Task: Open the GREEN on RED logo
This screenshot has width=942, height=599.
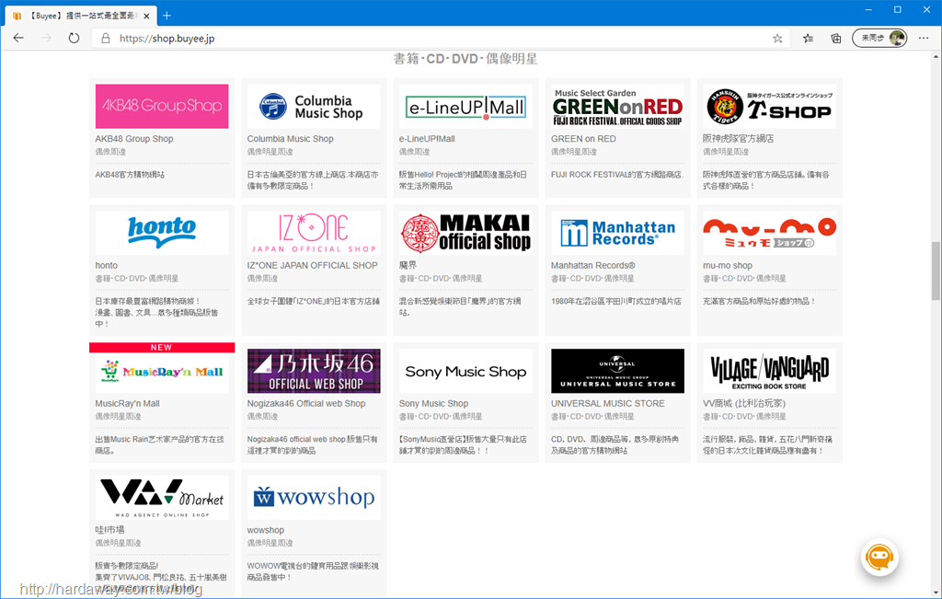Action: point(617,106)
